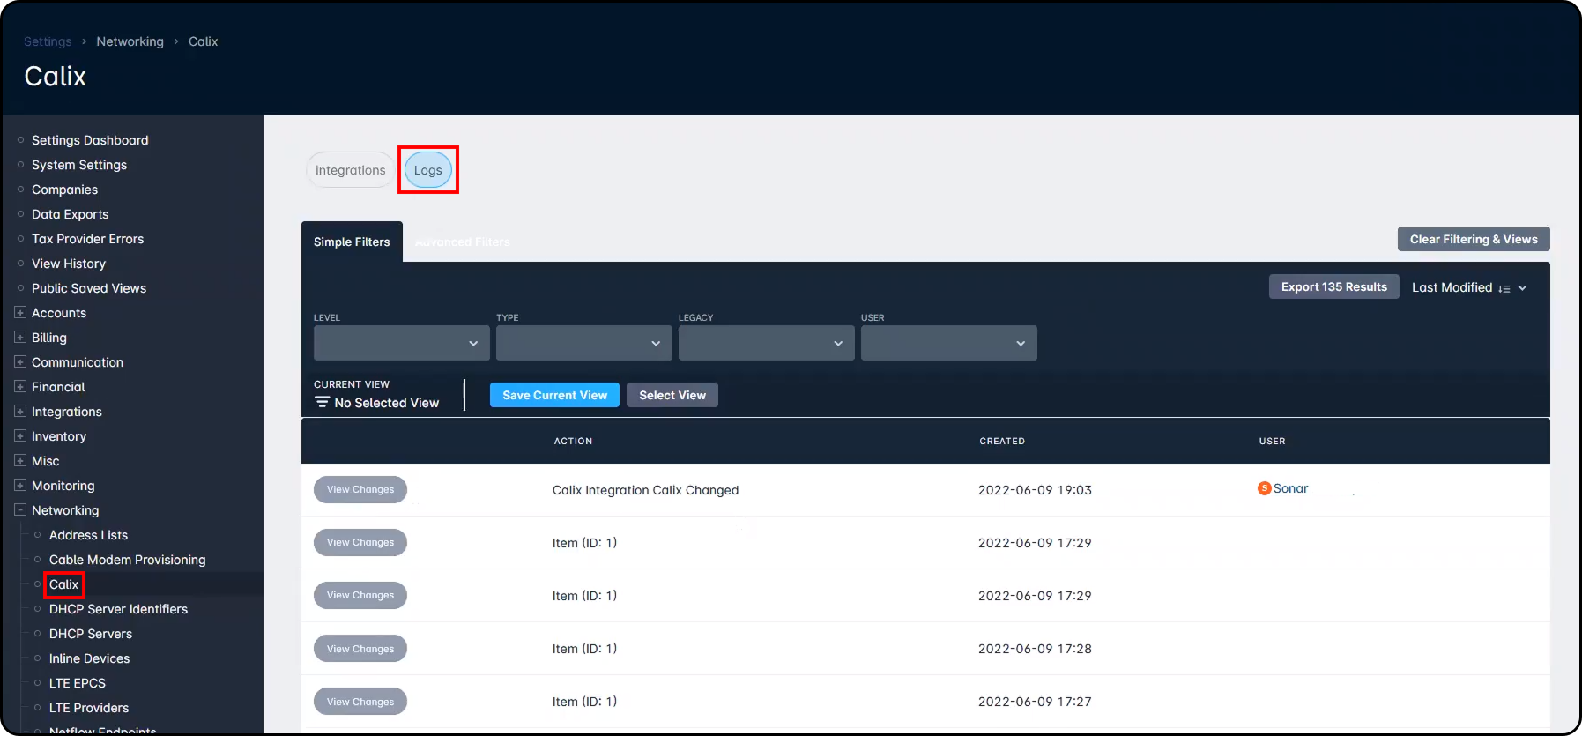
Task: Click the '2022-06-09 17:28' created date
Action: 1035,649
